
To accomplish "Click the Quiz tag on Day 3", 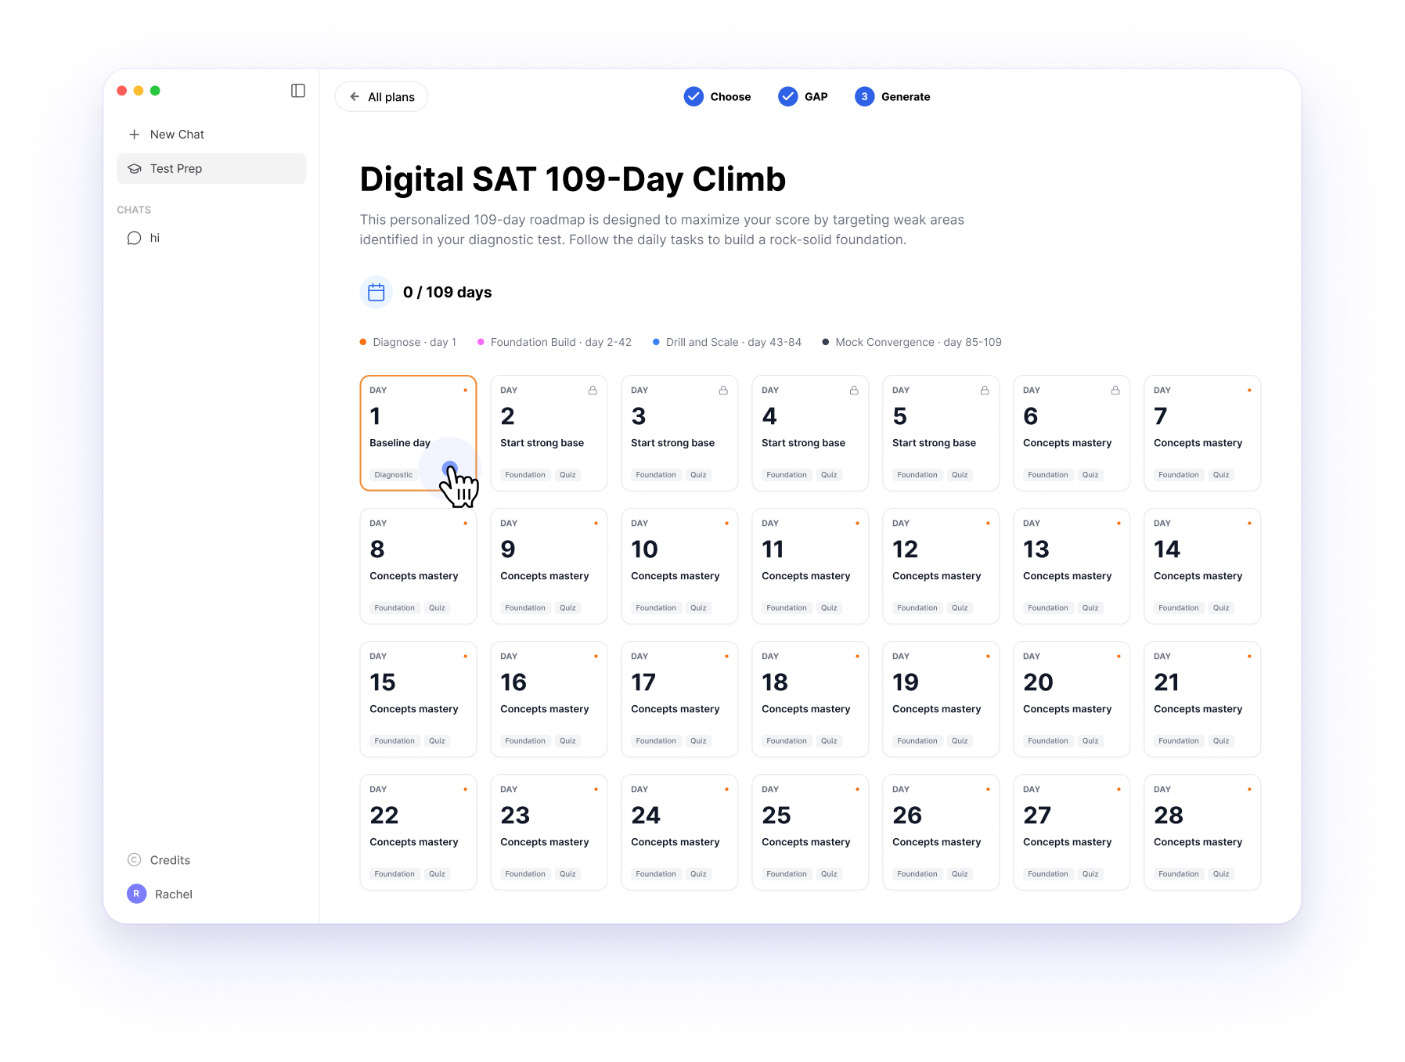I will point(698,475).
